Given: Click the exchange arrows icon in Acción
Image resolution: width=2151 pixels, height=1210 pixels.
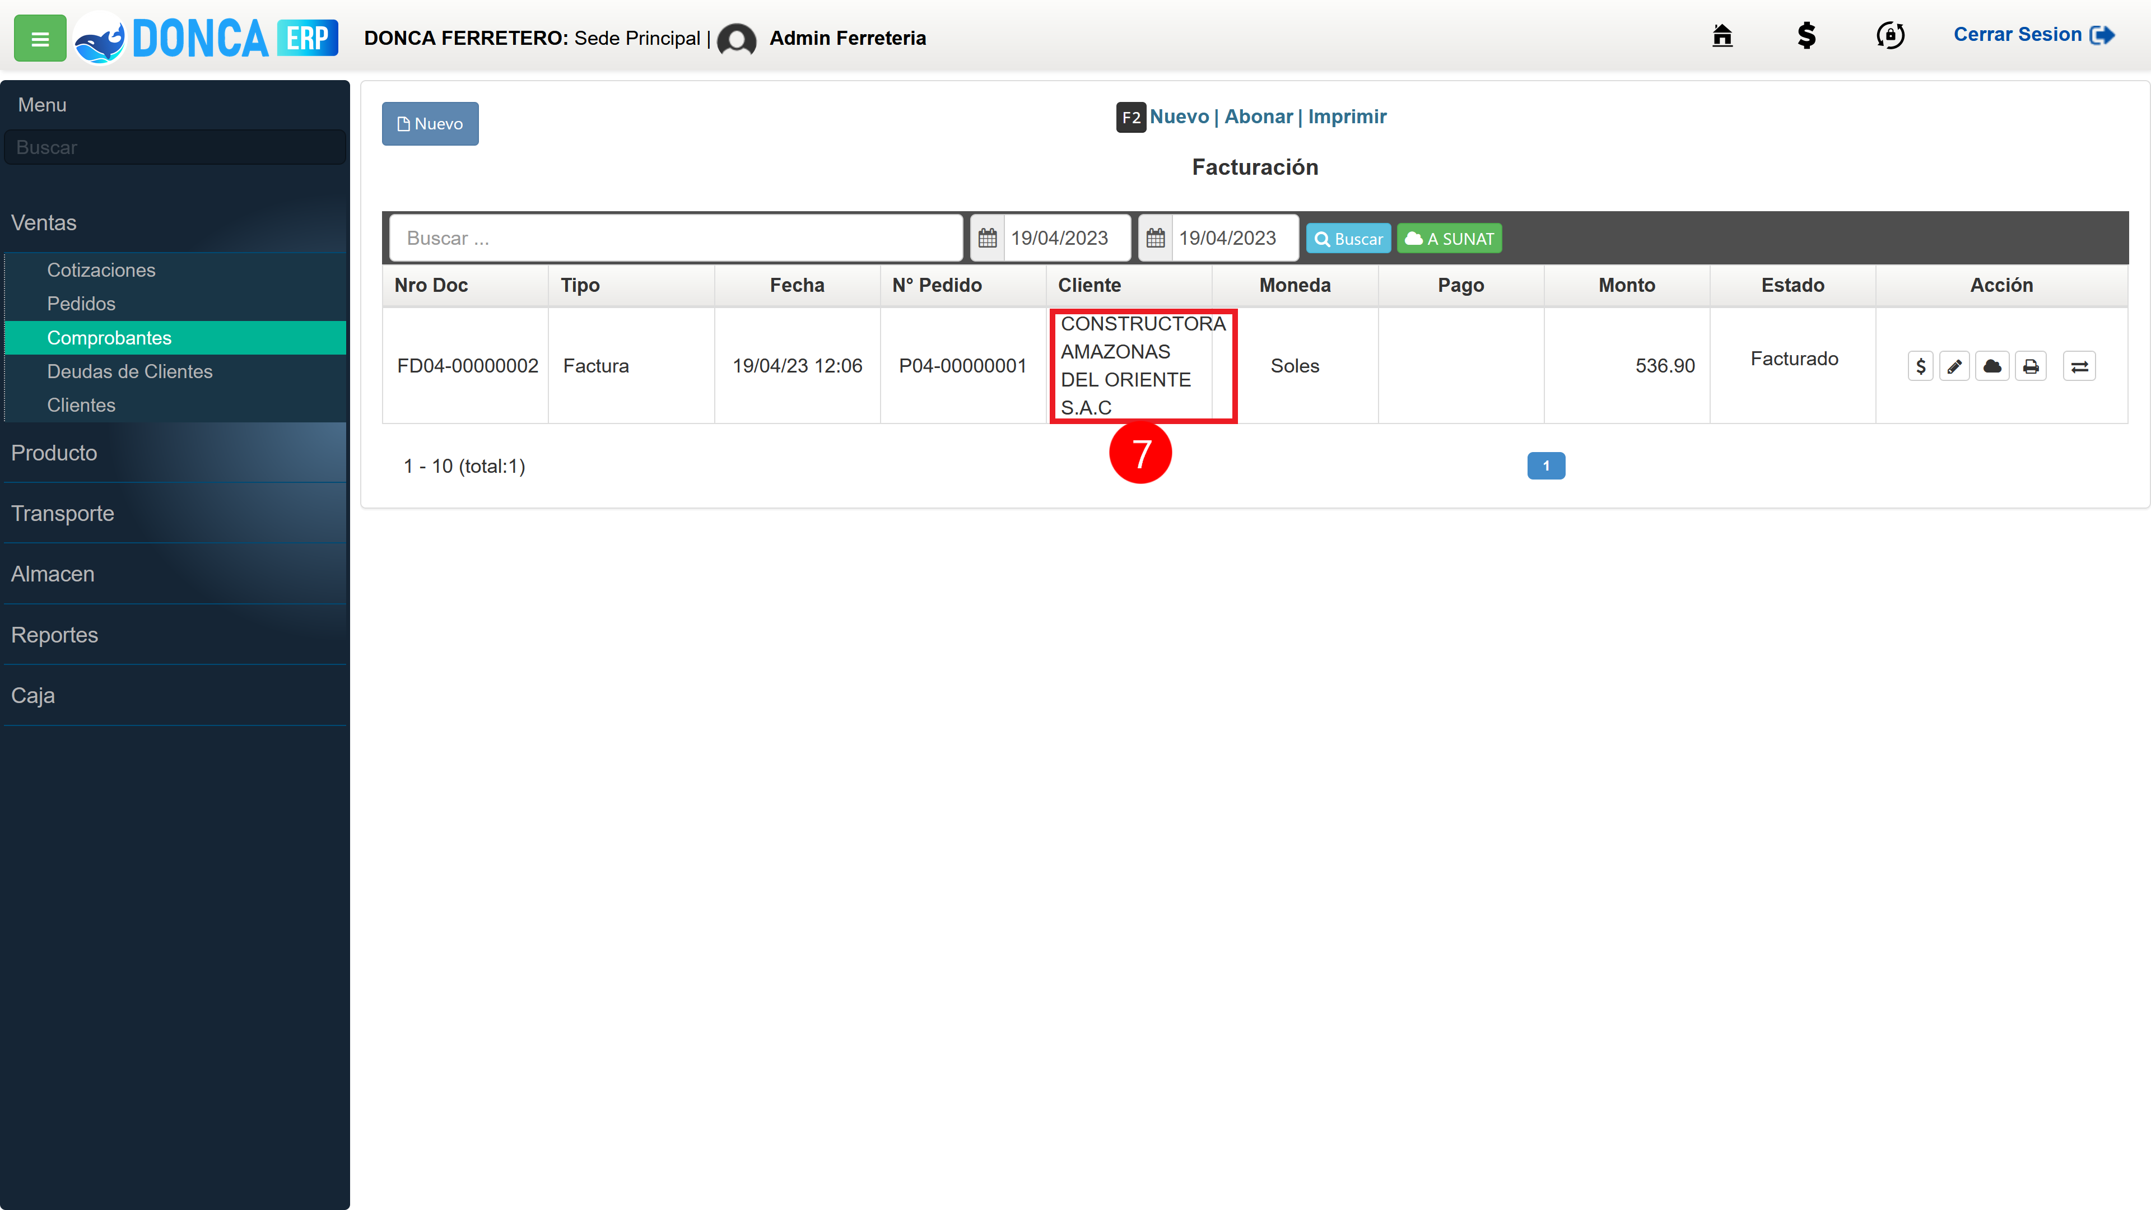Looking at the screenshot, I should (2079, 366).
